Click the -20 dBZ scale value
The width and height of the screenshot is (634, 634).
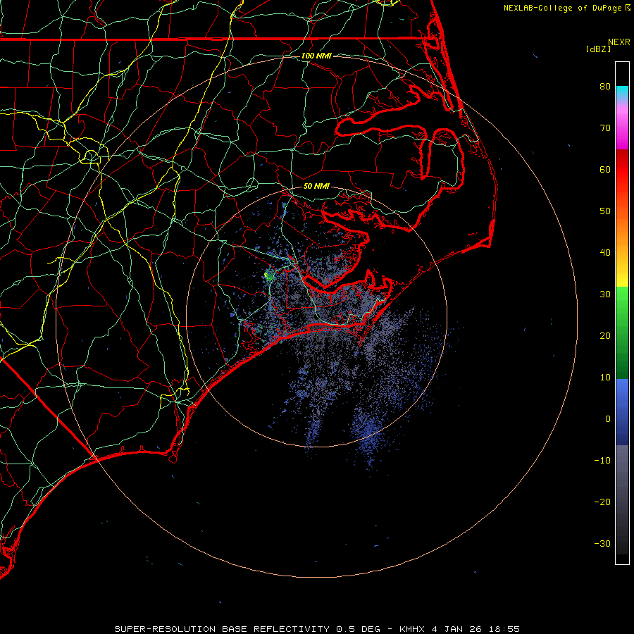point(602,502)
